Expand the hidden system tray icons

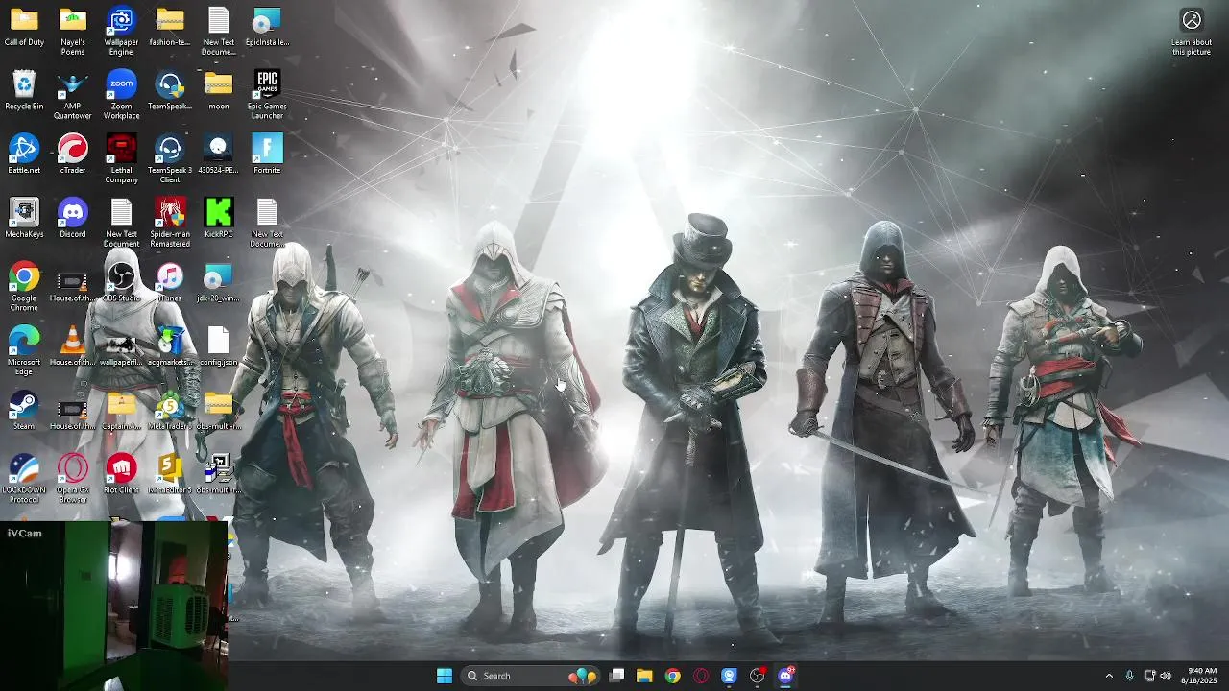(1109, 676)
